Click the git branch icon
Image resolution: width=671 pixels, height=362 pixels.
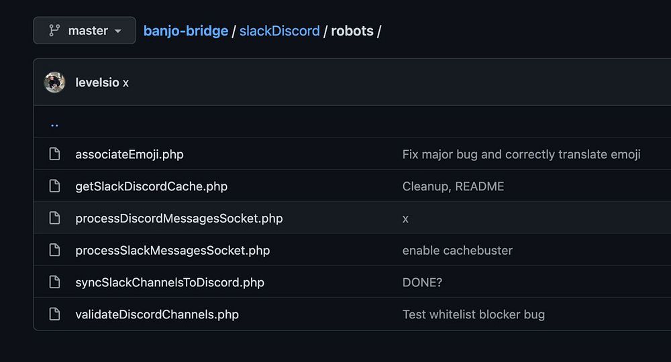tap(54, 31)
